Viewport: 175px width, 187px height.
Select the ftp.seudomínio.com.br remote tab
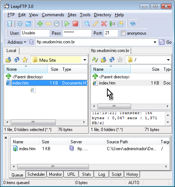pos(110,51)
